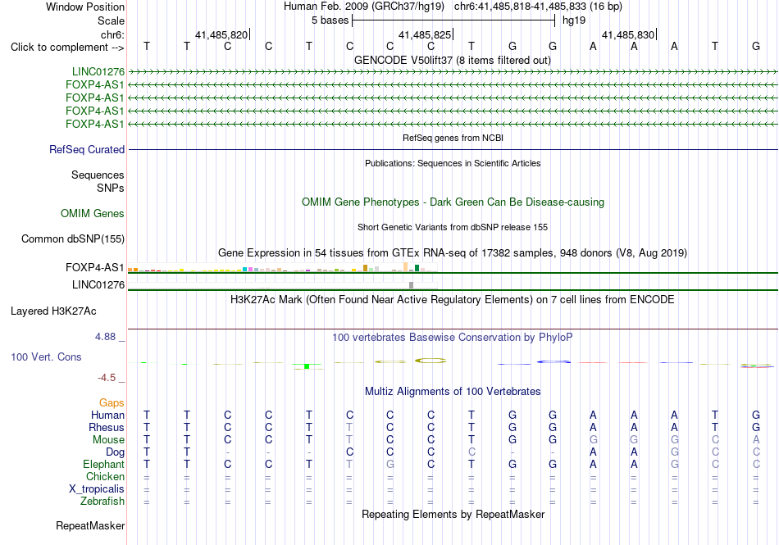Open the H3K27Ac Mark ENCODE track title
The height and width of the screenshot is (545, 779).
click(453, 300)
